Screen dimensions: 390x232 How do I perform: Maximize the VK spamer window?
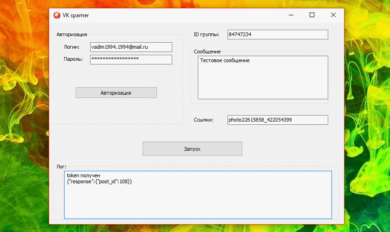pos(312,15)
